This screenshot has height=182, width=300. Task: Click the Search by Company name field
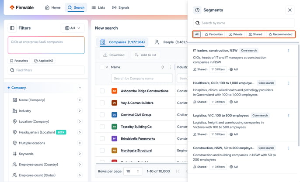coord(142,79)
